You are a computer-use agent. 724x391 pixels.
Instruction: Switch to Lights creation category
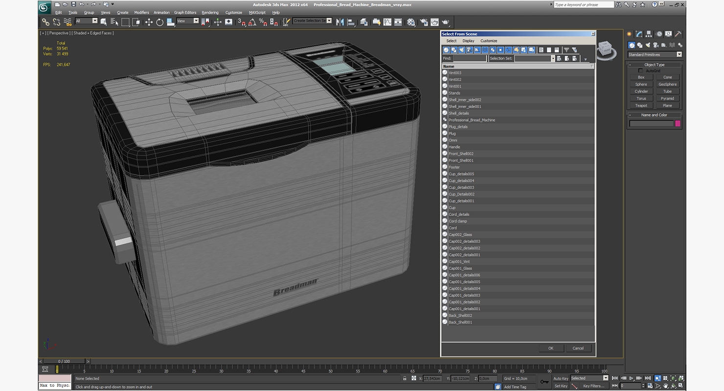(648, 45)
